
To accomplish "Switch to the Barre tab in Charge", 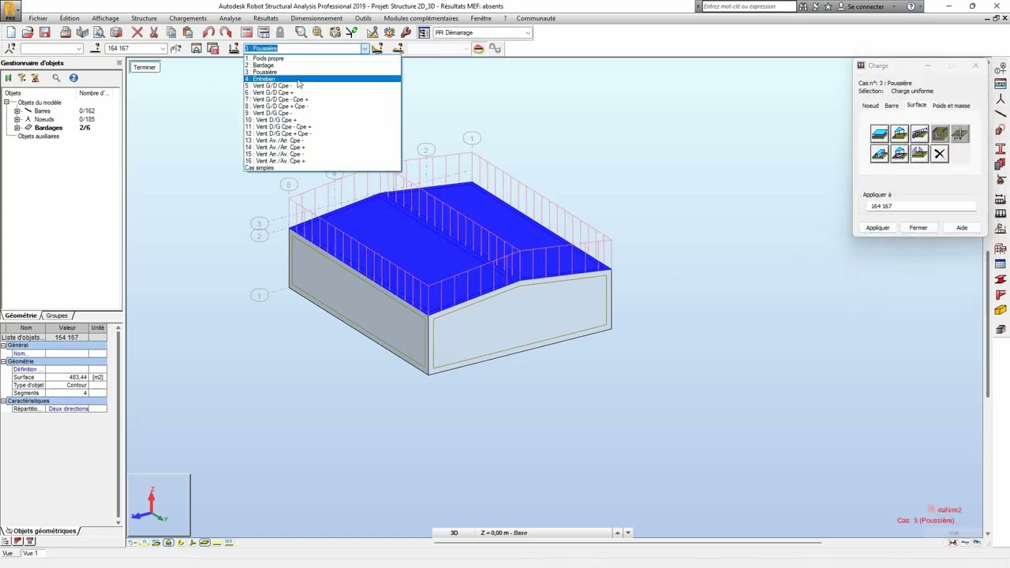I will 891,106.
